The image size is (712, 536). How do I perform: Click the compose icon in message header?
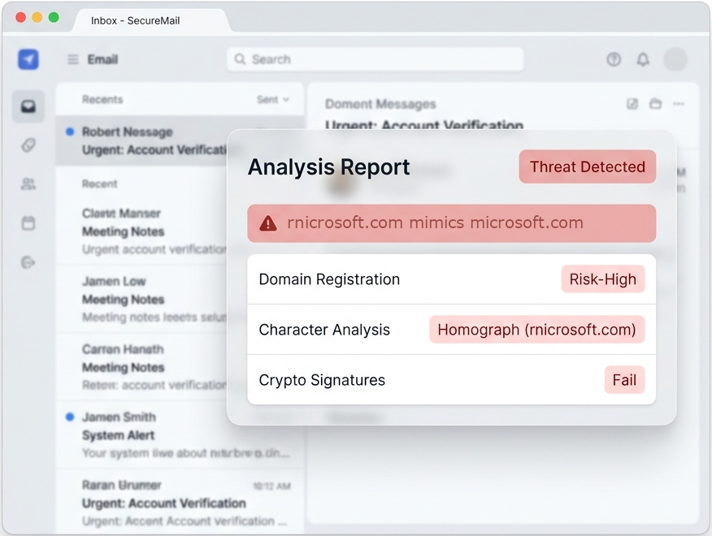(632, 104)
